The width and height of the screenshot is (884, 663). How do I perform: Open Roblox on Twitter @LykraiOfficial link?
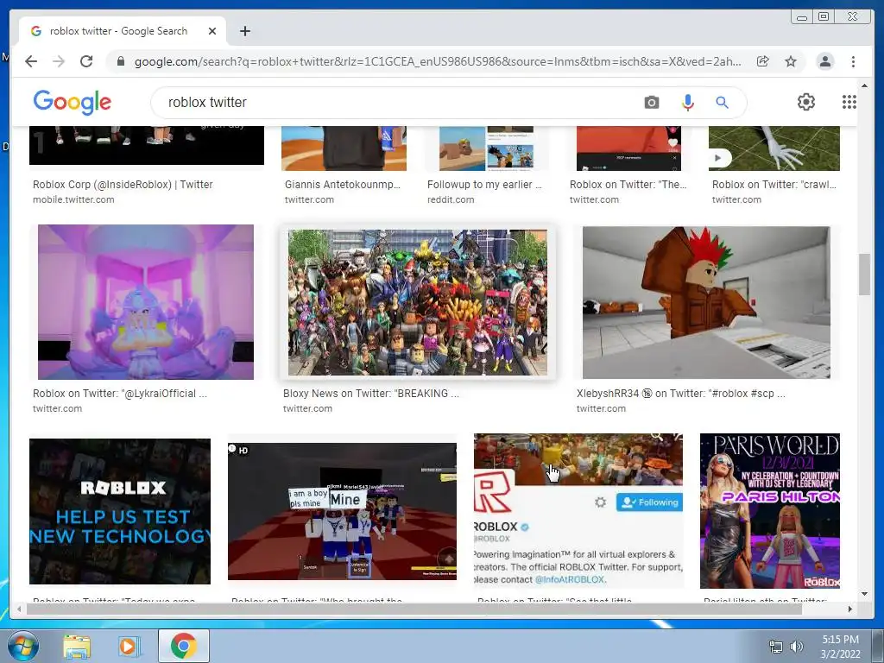click(x=119, y=394)
